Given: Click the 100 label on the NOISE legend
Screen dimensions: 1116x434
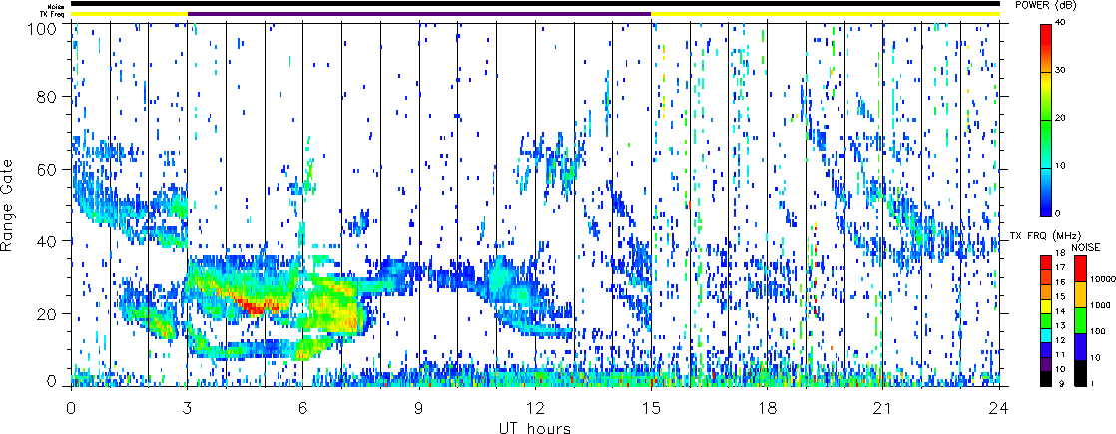Looking at the screenshot, I should 1096,332.
